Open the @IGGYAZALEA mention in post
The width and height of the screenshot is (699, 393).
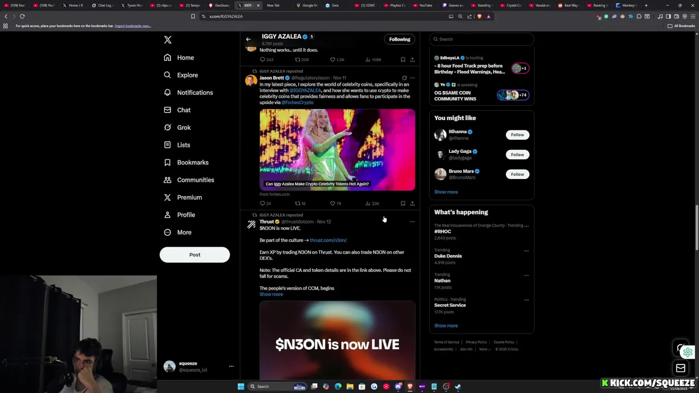click(305, 91)
